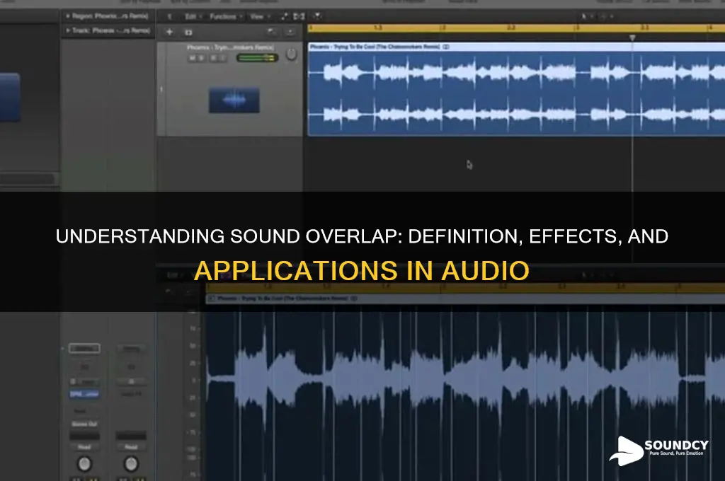Open Read automation mode on first strip
Image resolution: width=725 pixels, height=481 pixels.
84,447
